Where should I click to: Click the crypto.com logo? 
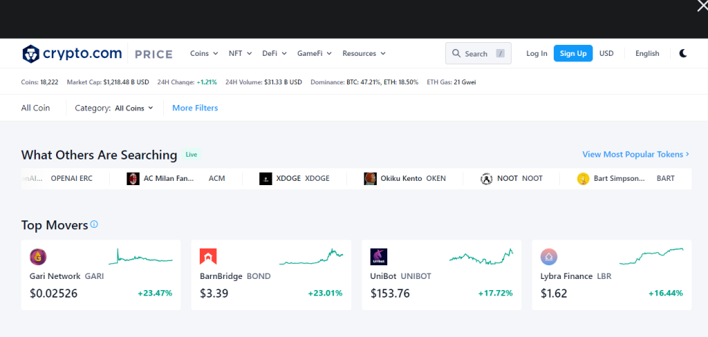[72, 54]
